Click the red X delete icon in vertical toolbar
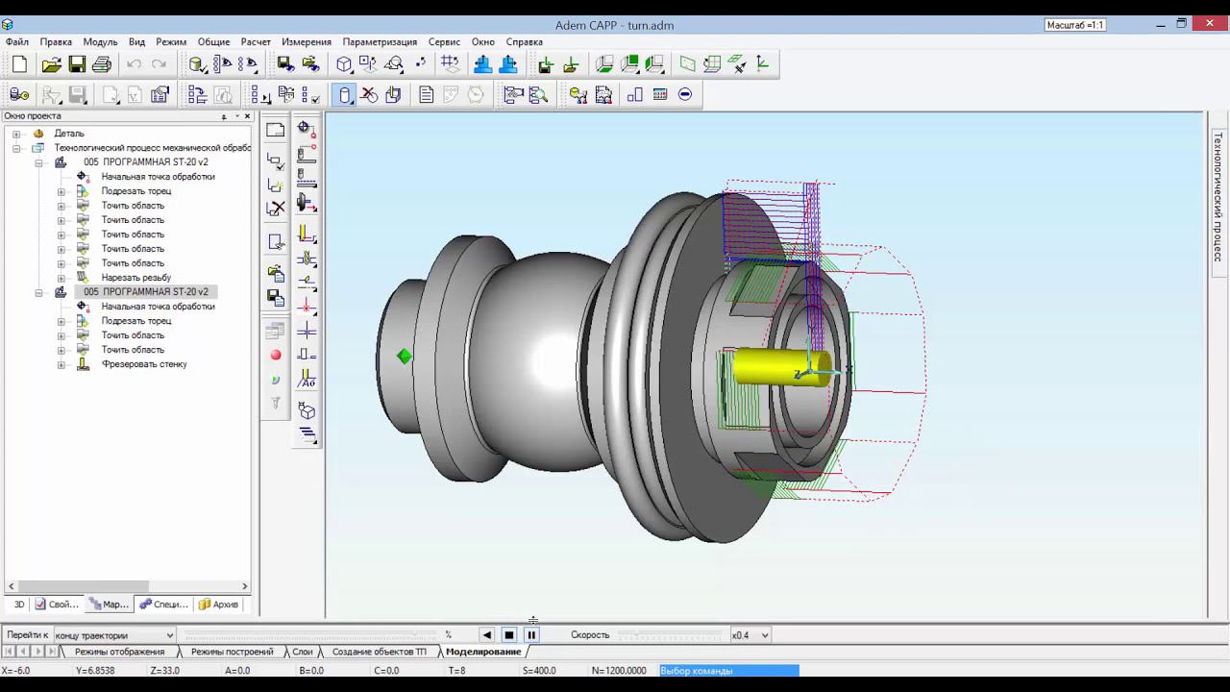The image size is (1230, 692). [x=276, y=208]
